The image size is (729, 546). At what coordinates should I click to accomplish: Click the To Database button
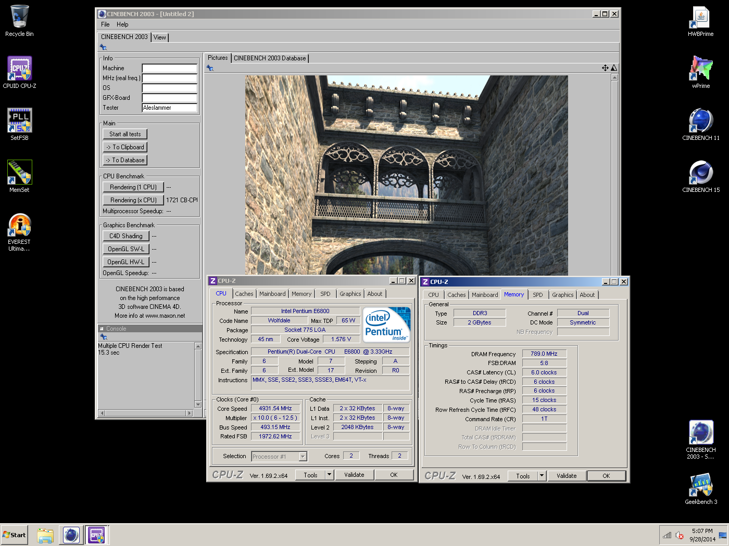point(125,160)
